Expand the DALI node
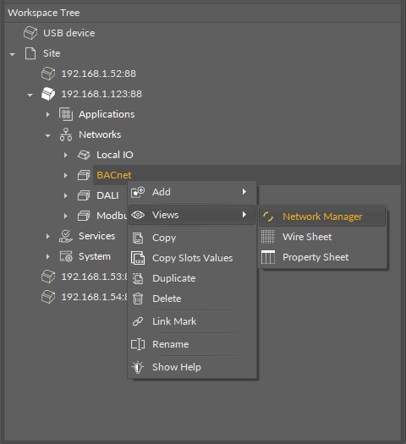The width and height of the screenshot is (406, 444). coord(66,195)
